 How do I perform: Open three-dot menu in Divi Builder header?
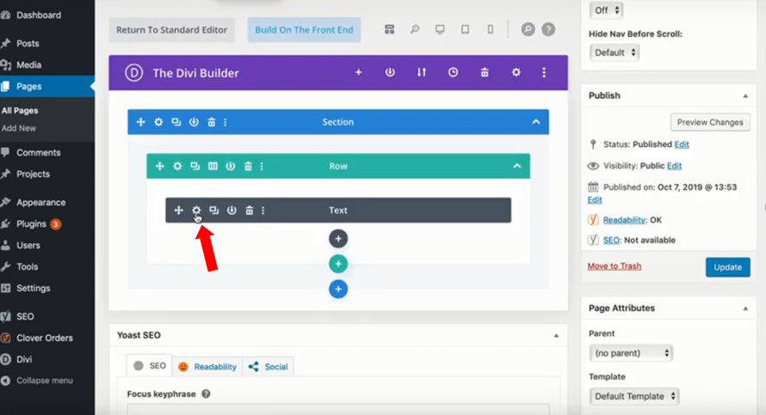pyautogui.click(x=544, y=73)
